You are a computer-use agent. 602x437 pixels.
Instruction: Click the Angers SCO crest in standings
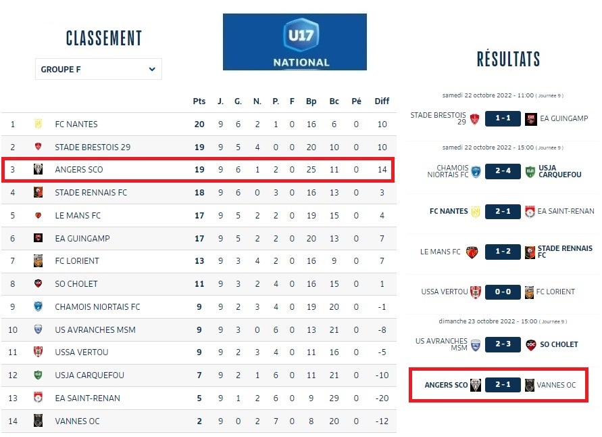coord(39,169)
